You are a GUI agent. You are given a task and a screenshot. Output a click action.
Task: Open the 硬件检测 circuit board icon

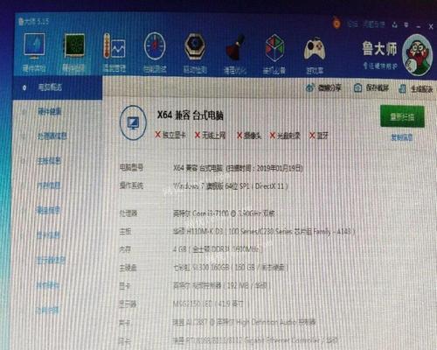click(x=74, y=45)
